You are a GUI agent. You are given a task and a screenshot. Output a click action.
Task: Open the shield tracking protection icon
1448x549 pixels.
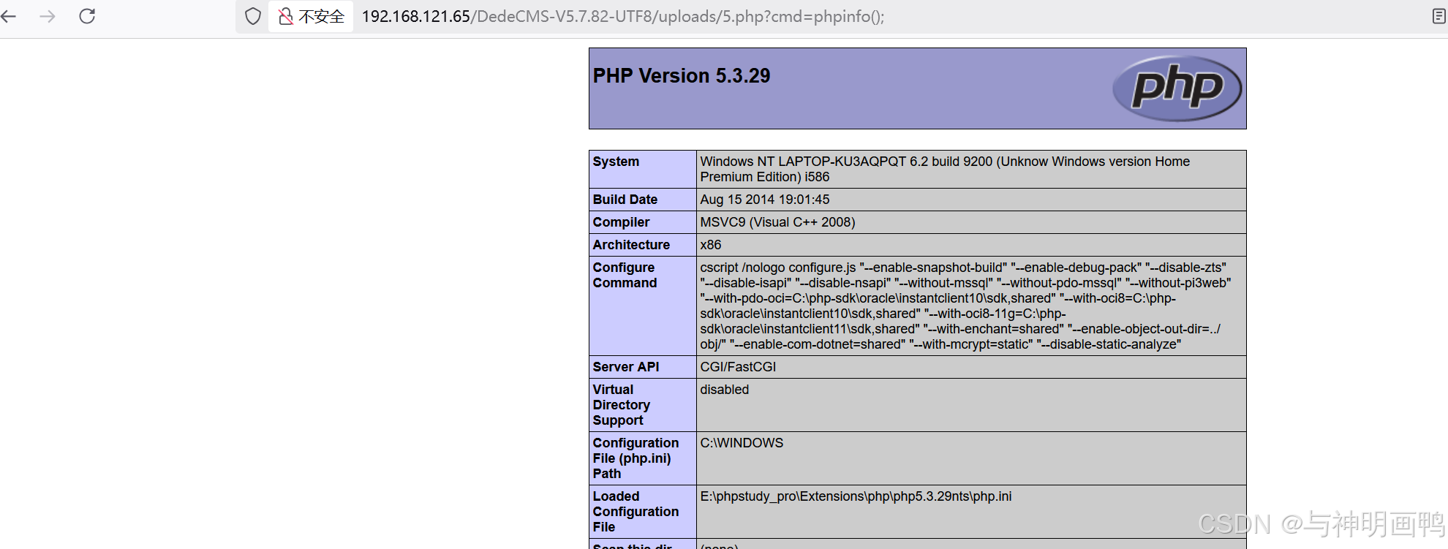point(253,16)
